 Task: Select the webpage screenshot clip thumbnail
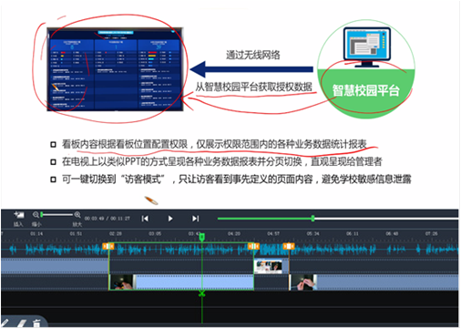[268, 266]
